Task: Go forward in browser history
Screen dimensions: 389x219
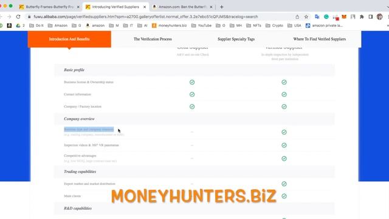Action: [9, 16]
